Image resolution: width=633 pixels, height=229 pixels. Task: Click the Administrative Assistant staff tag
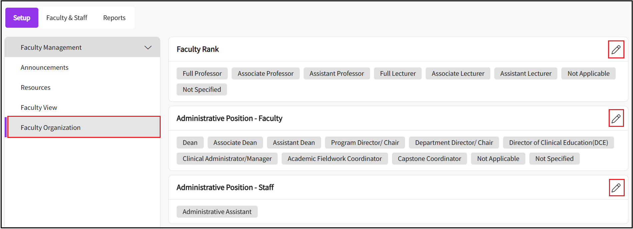pyautogui.click(x=217, y=212)
